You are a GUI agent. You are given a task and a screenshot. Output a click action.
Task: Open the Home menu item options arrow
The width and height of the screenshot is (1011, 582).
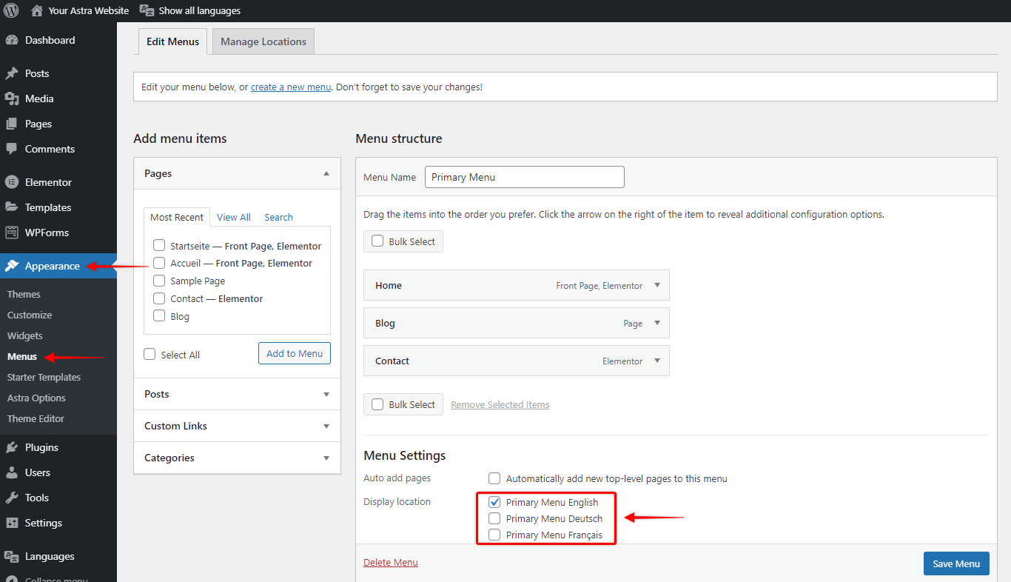656,285
